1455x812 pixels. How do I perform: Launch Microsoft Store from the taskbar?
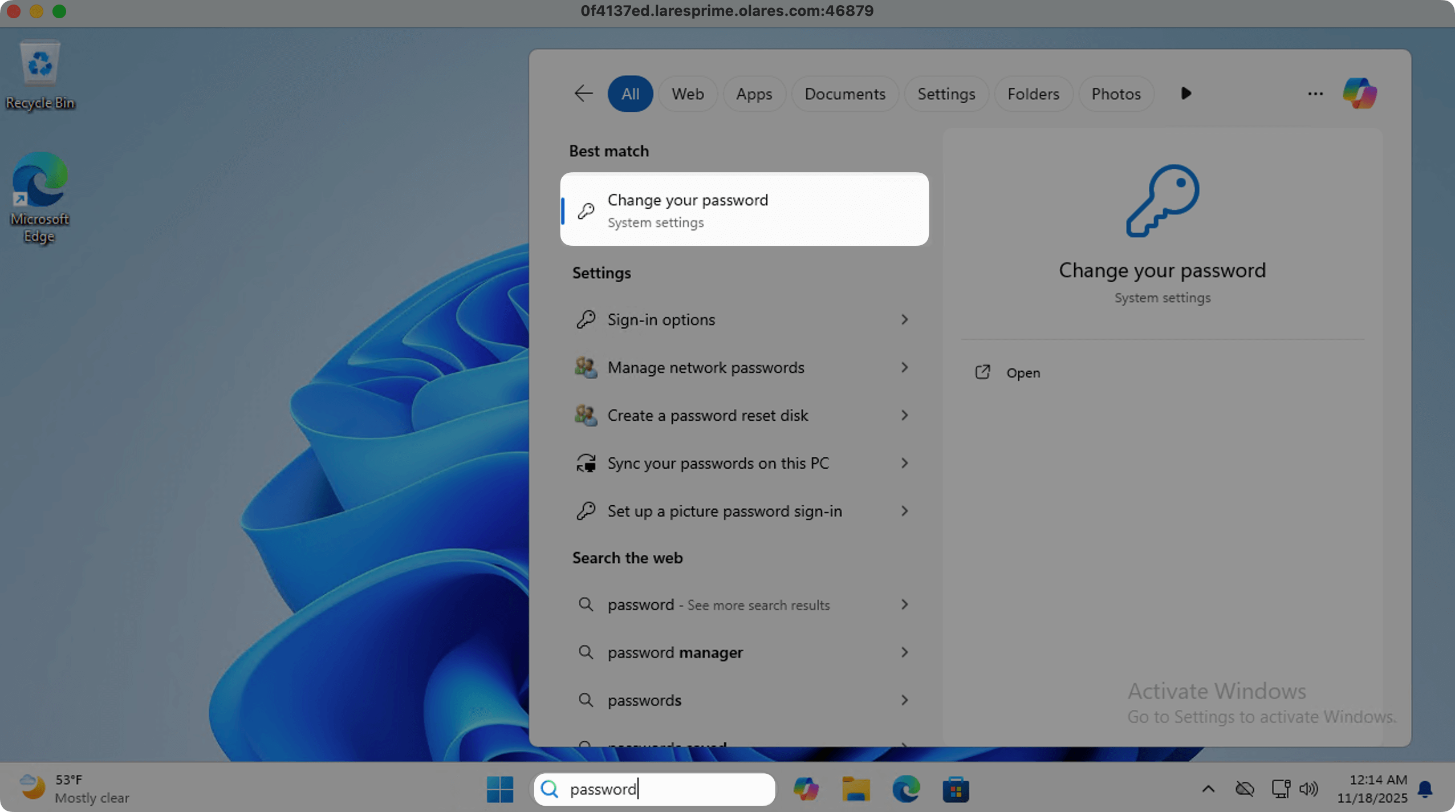pyautogui.click(x=955, y=789)
